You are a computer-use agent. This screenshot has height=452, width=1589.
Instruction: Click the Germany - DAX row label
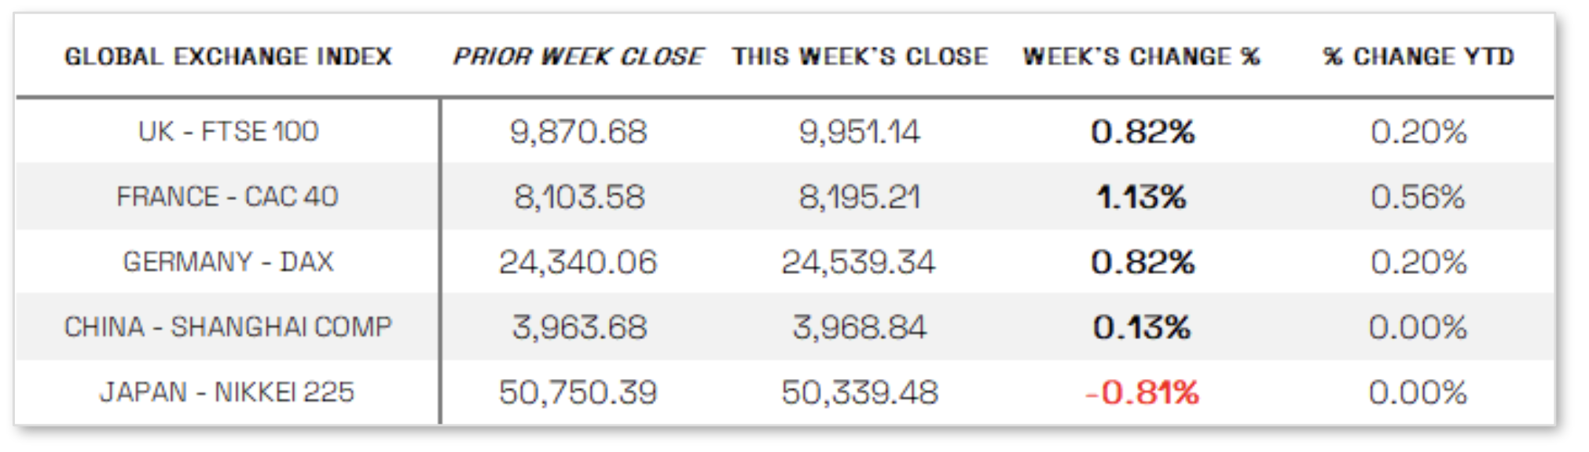(x=228, y=261)
